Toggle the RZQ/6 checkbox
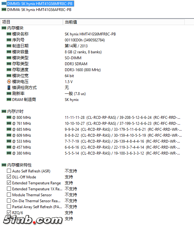 (9, 213)
